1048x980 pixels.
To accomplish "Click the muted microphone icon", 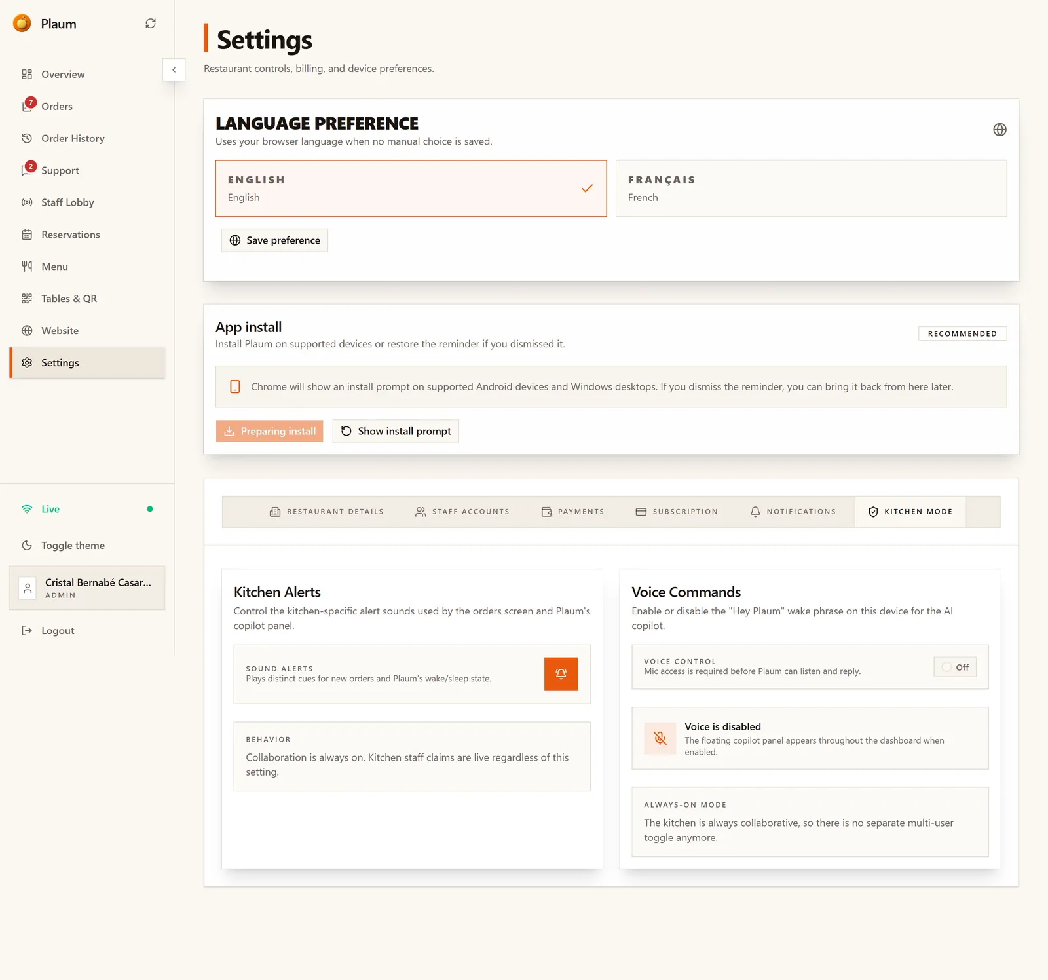I will tap(660, 739).
